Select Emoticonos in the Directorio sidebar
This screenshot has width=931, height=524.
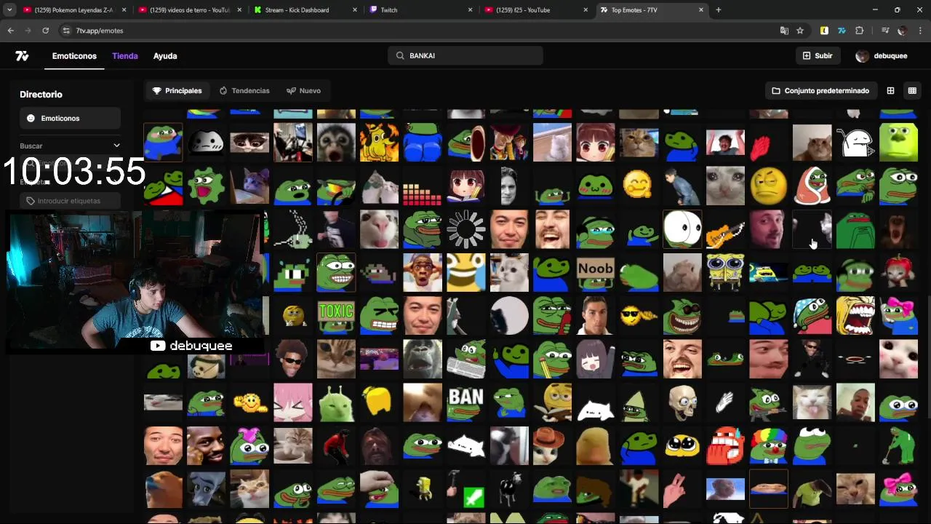coord(70,118)
